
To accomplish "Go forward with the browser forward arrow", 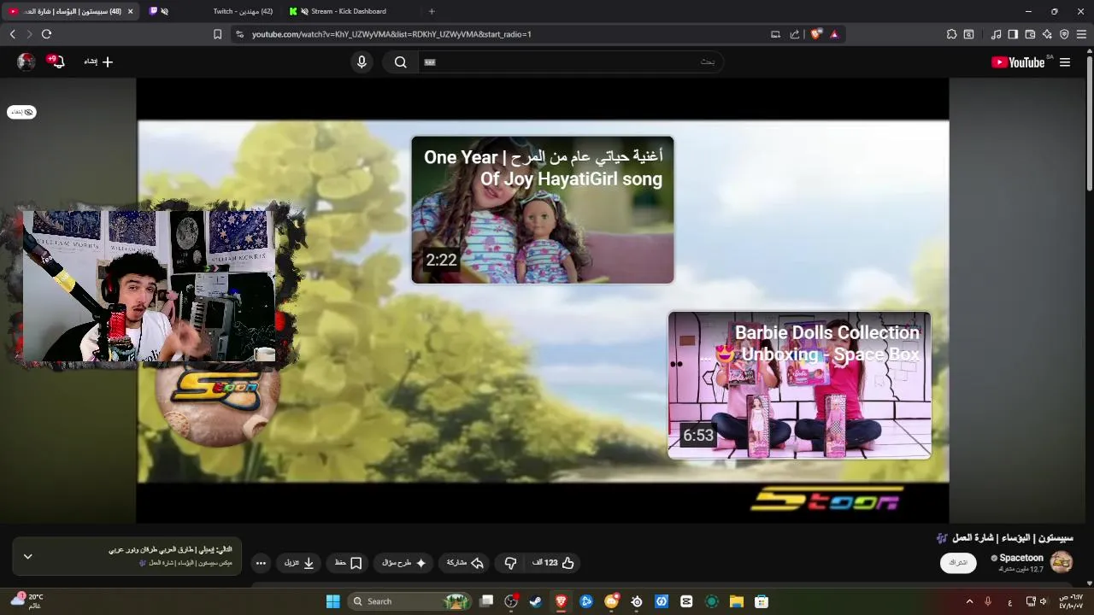I will (29, 34).
